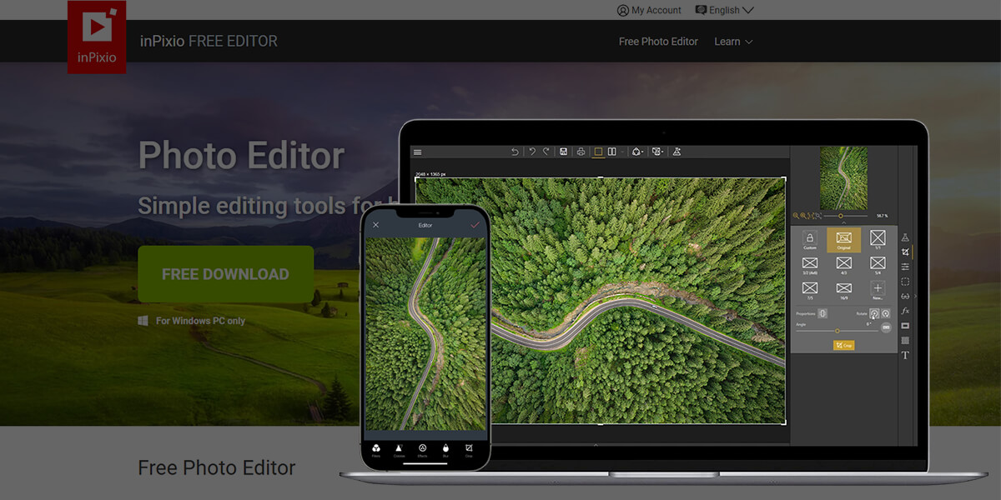Toggle the Proportions lock in the crop panel
This screenshot has height=500, width=1001.
point(822,313)
